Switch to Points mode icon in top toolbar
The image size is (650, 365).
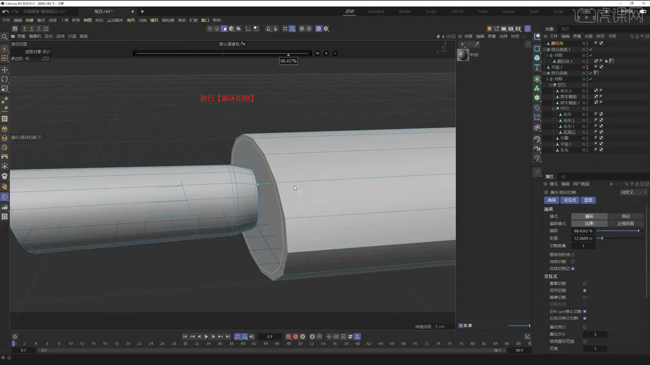210,29
